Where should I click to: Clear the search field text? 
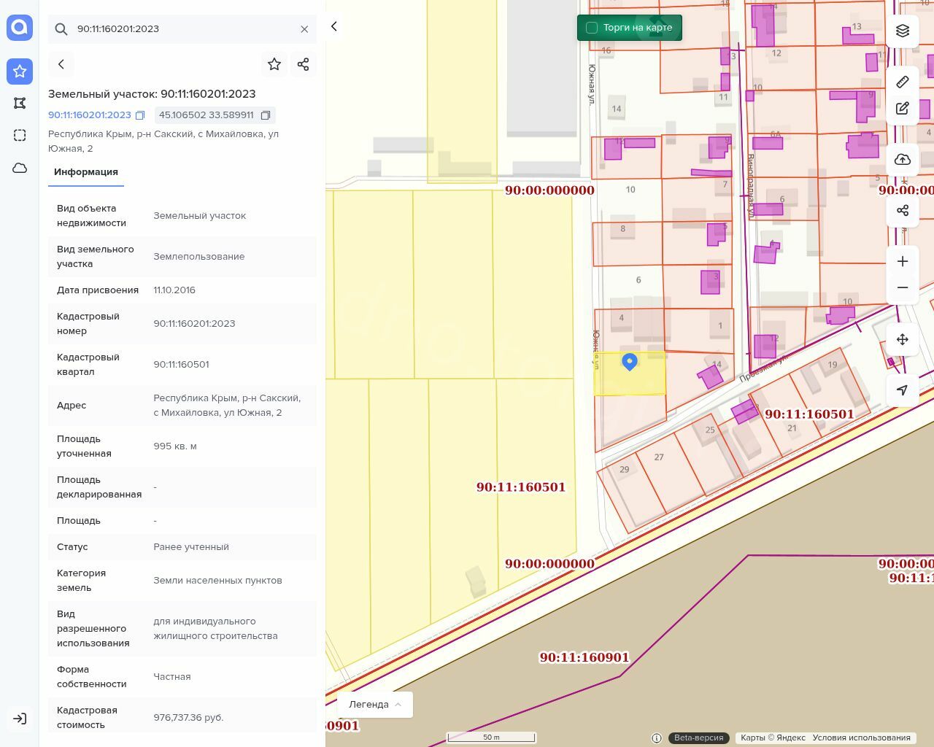(x=304, y=29)
